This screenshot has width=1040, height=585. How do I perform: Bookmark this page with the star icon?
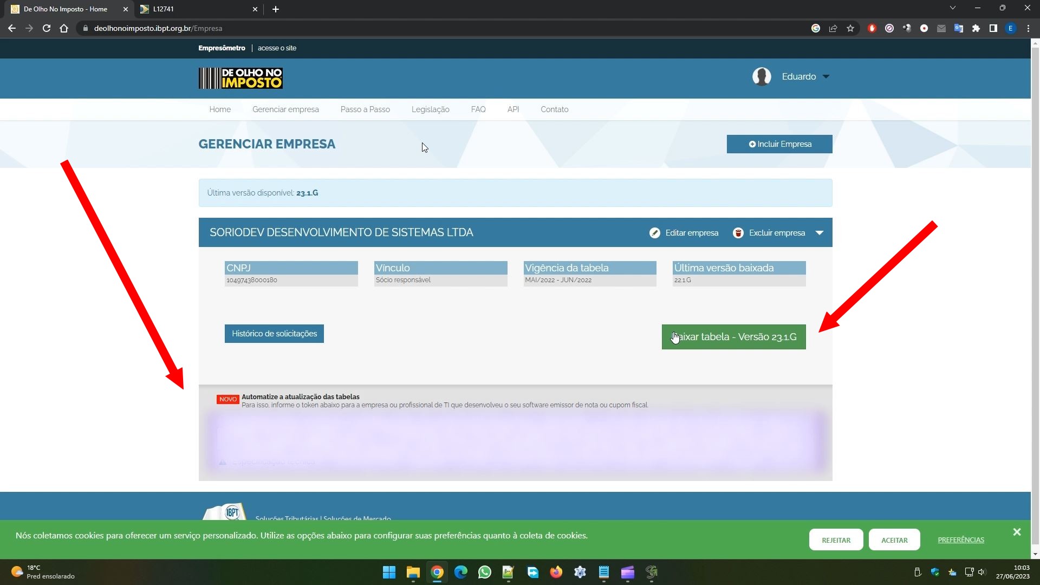pos(850,28)
